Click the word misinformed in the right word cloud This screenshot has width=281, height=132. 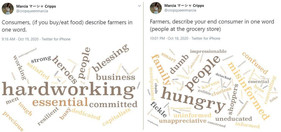249,91
